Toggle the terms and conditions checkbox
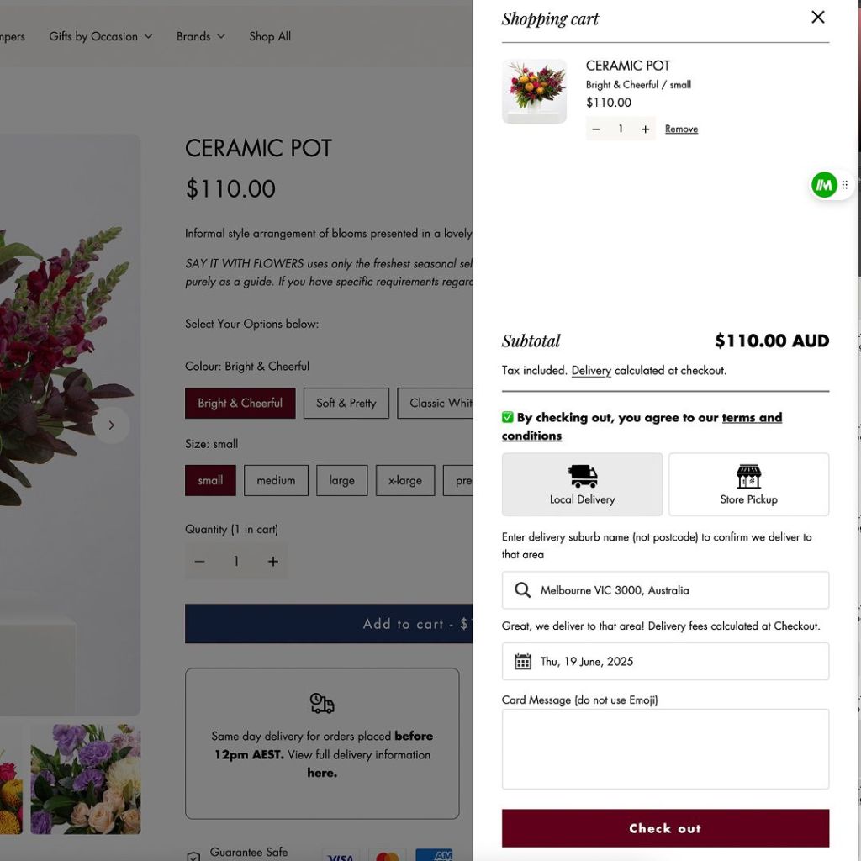Image resolution: width=861 pixels, height=861 pixels. (508, 417)
